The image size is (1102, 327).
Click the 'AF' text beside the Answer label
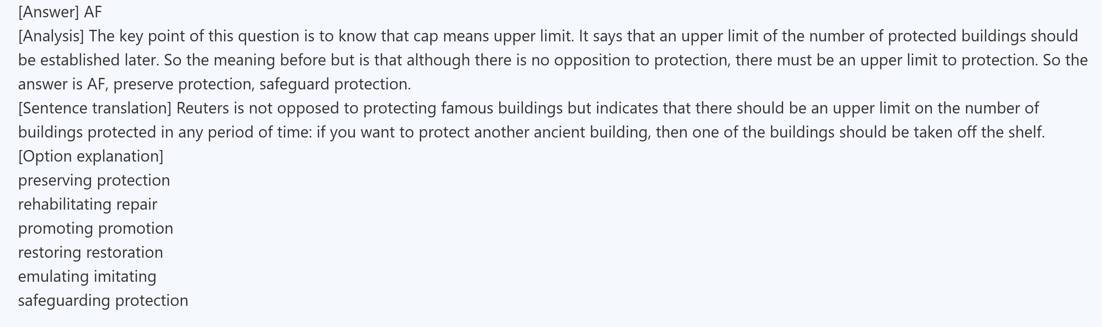tap(93, 12)
